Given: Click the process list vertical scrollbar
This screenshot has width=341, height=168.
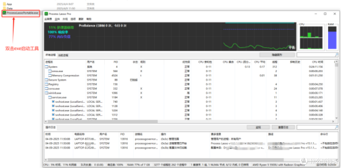Looking at the screenshot, I should coord(337,90).
